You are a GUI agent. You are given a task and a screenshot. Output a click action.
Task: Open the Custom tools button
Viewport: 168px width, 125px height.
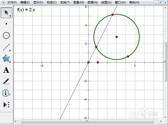tap(6, 105)
